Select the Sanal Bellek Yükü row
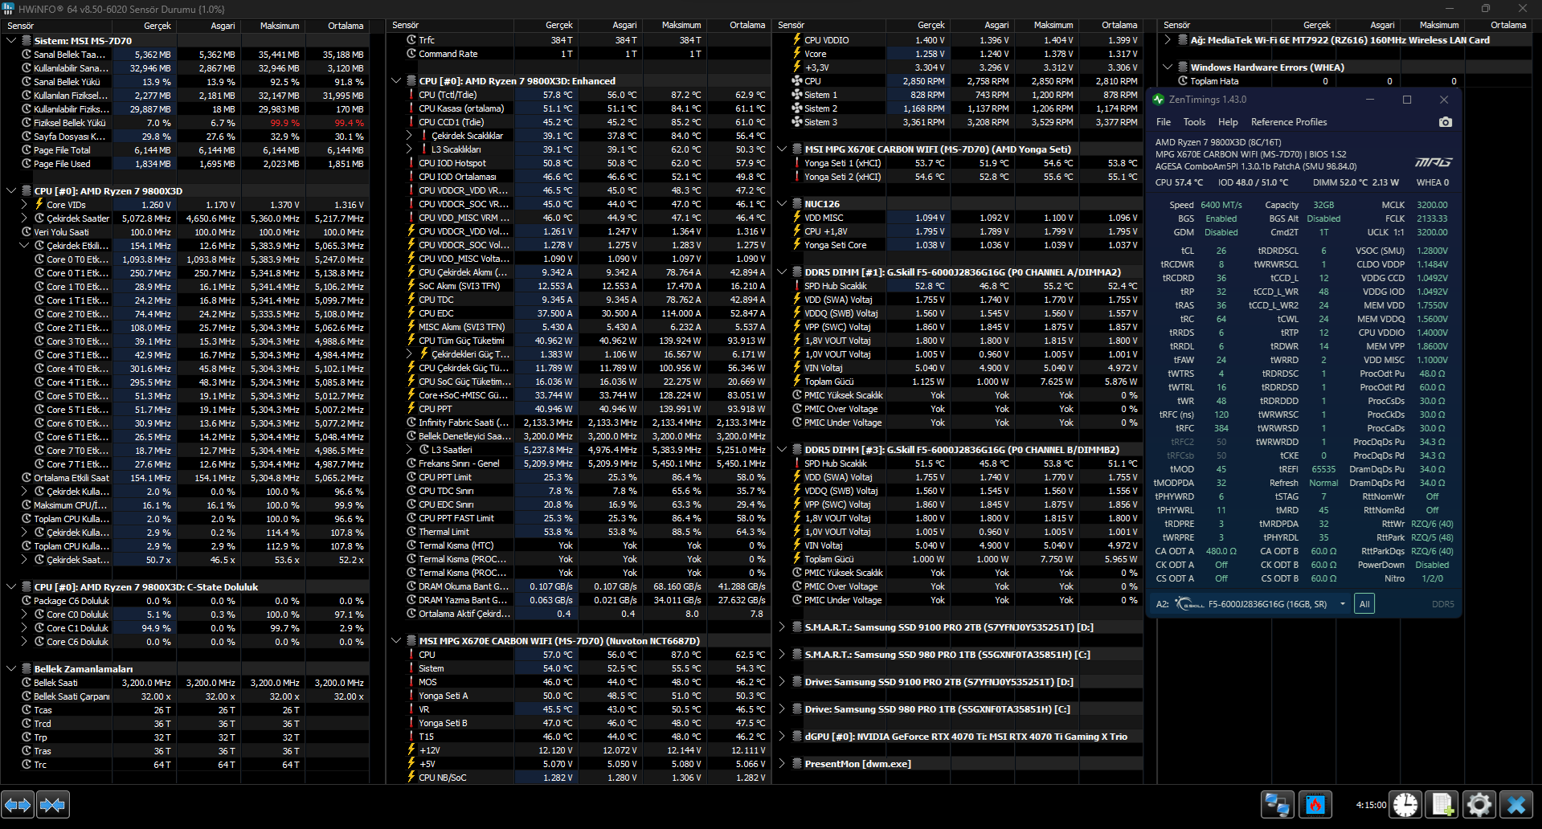Viewport: 1542px width, 829px height. tap(193, 82)
